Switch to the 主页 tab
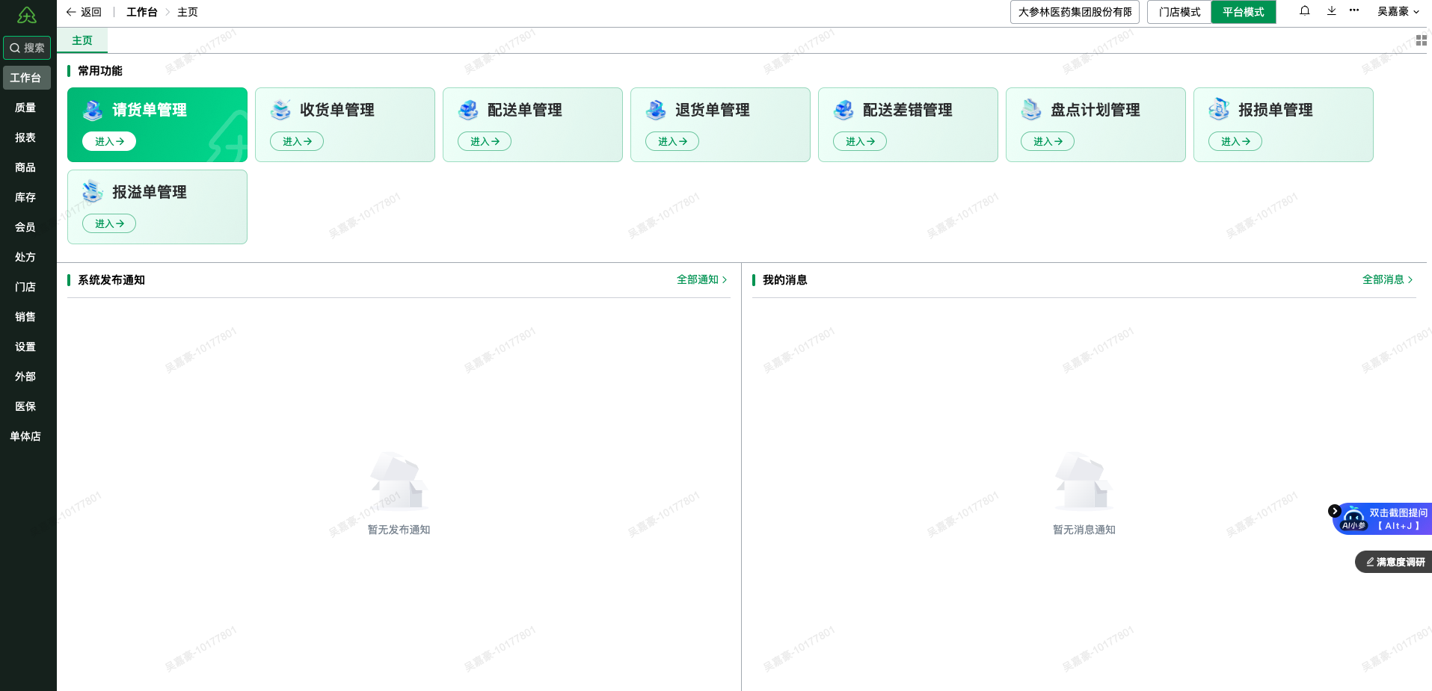The image size is (1432, 691). pos(82,40)
